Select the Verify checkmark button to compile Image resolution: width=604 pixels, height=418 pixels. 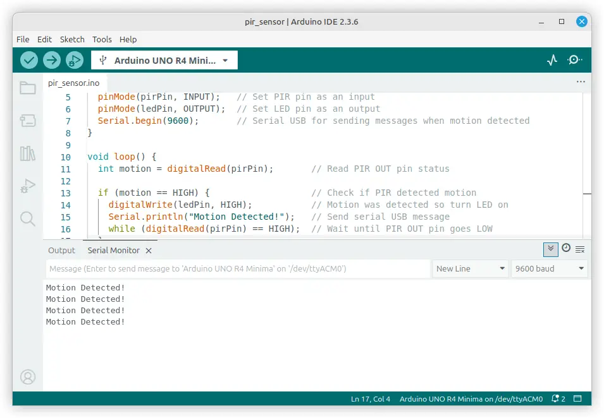29,59
